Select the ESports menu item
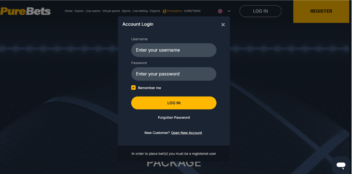This screenshot has height=174, width=352. pos(155,11)
